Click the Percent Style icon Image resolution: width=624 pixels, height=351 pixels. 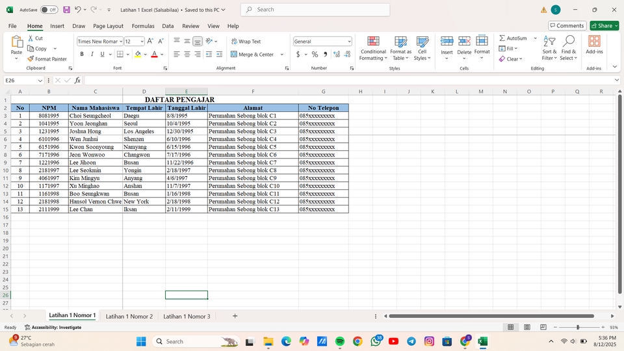tap(315, 54)
